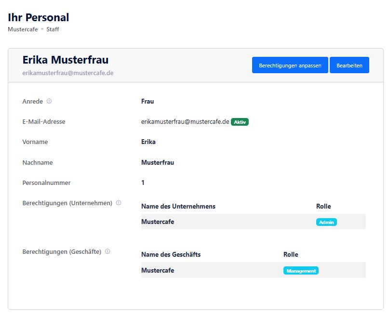Image resolution: width=389 pixels, height=315 pixels.
Task: Open the Mustercafe breadcrumb link
Action: coord(23,29)
